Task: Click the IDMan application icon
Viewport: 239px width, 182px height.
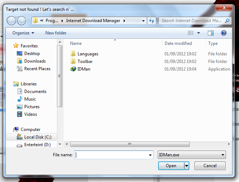Action: click(73, 69)
